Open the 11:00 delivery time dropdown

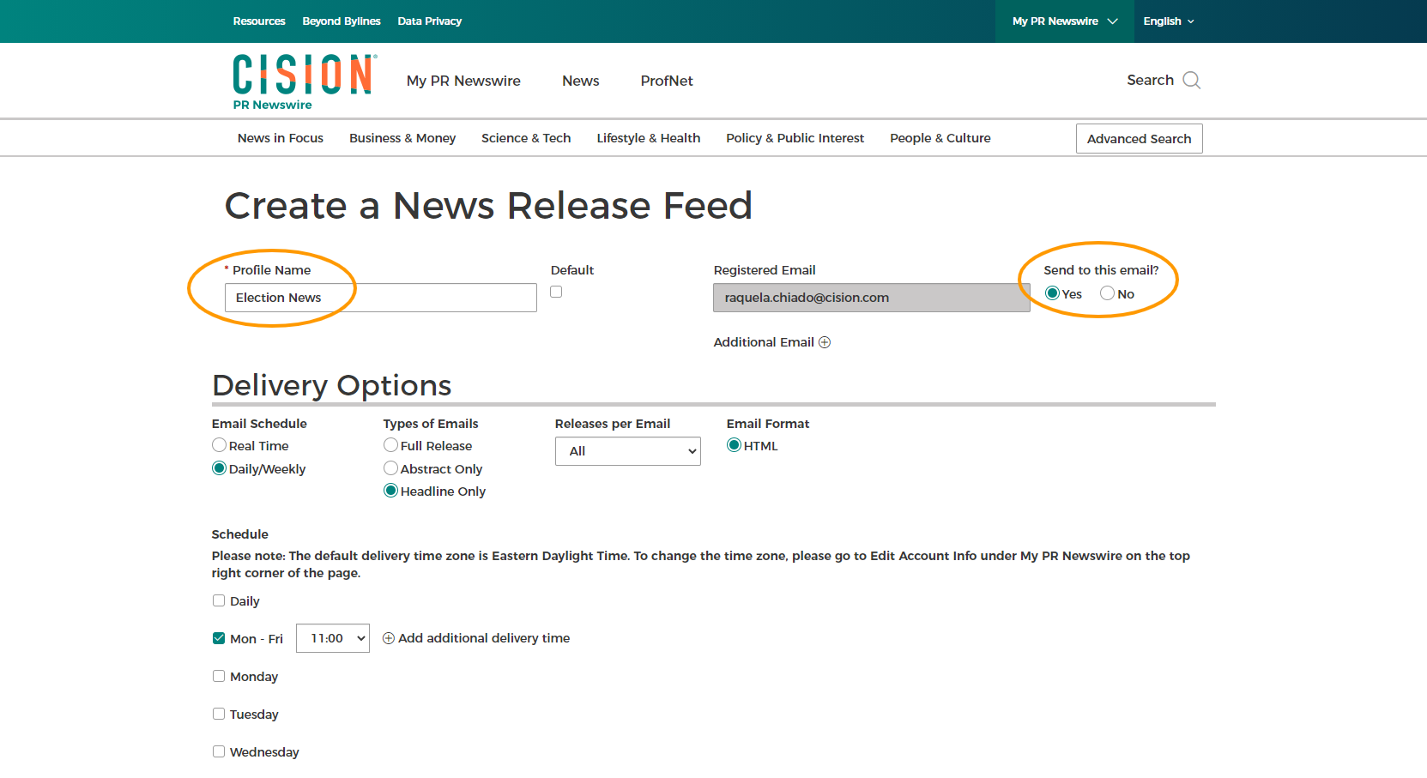point(333,638)
